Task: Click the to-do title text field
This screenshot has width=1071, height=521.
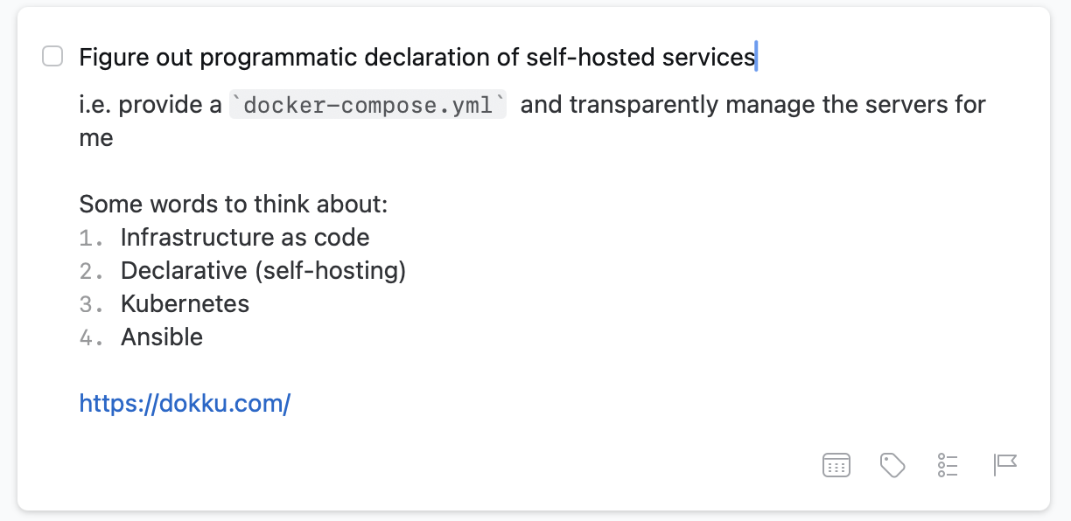Action: pos(416,58)
